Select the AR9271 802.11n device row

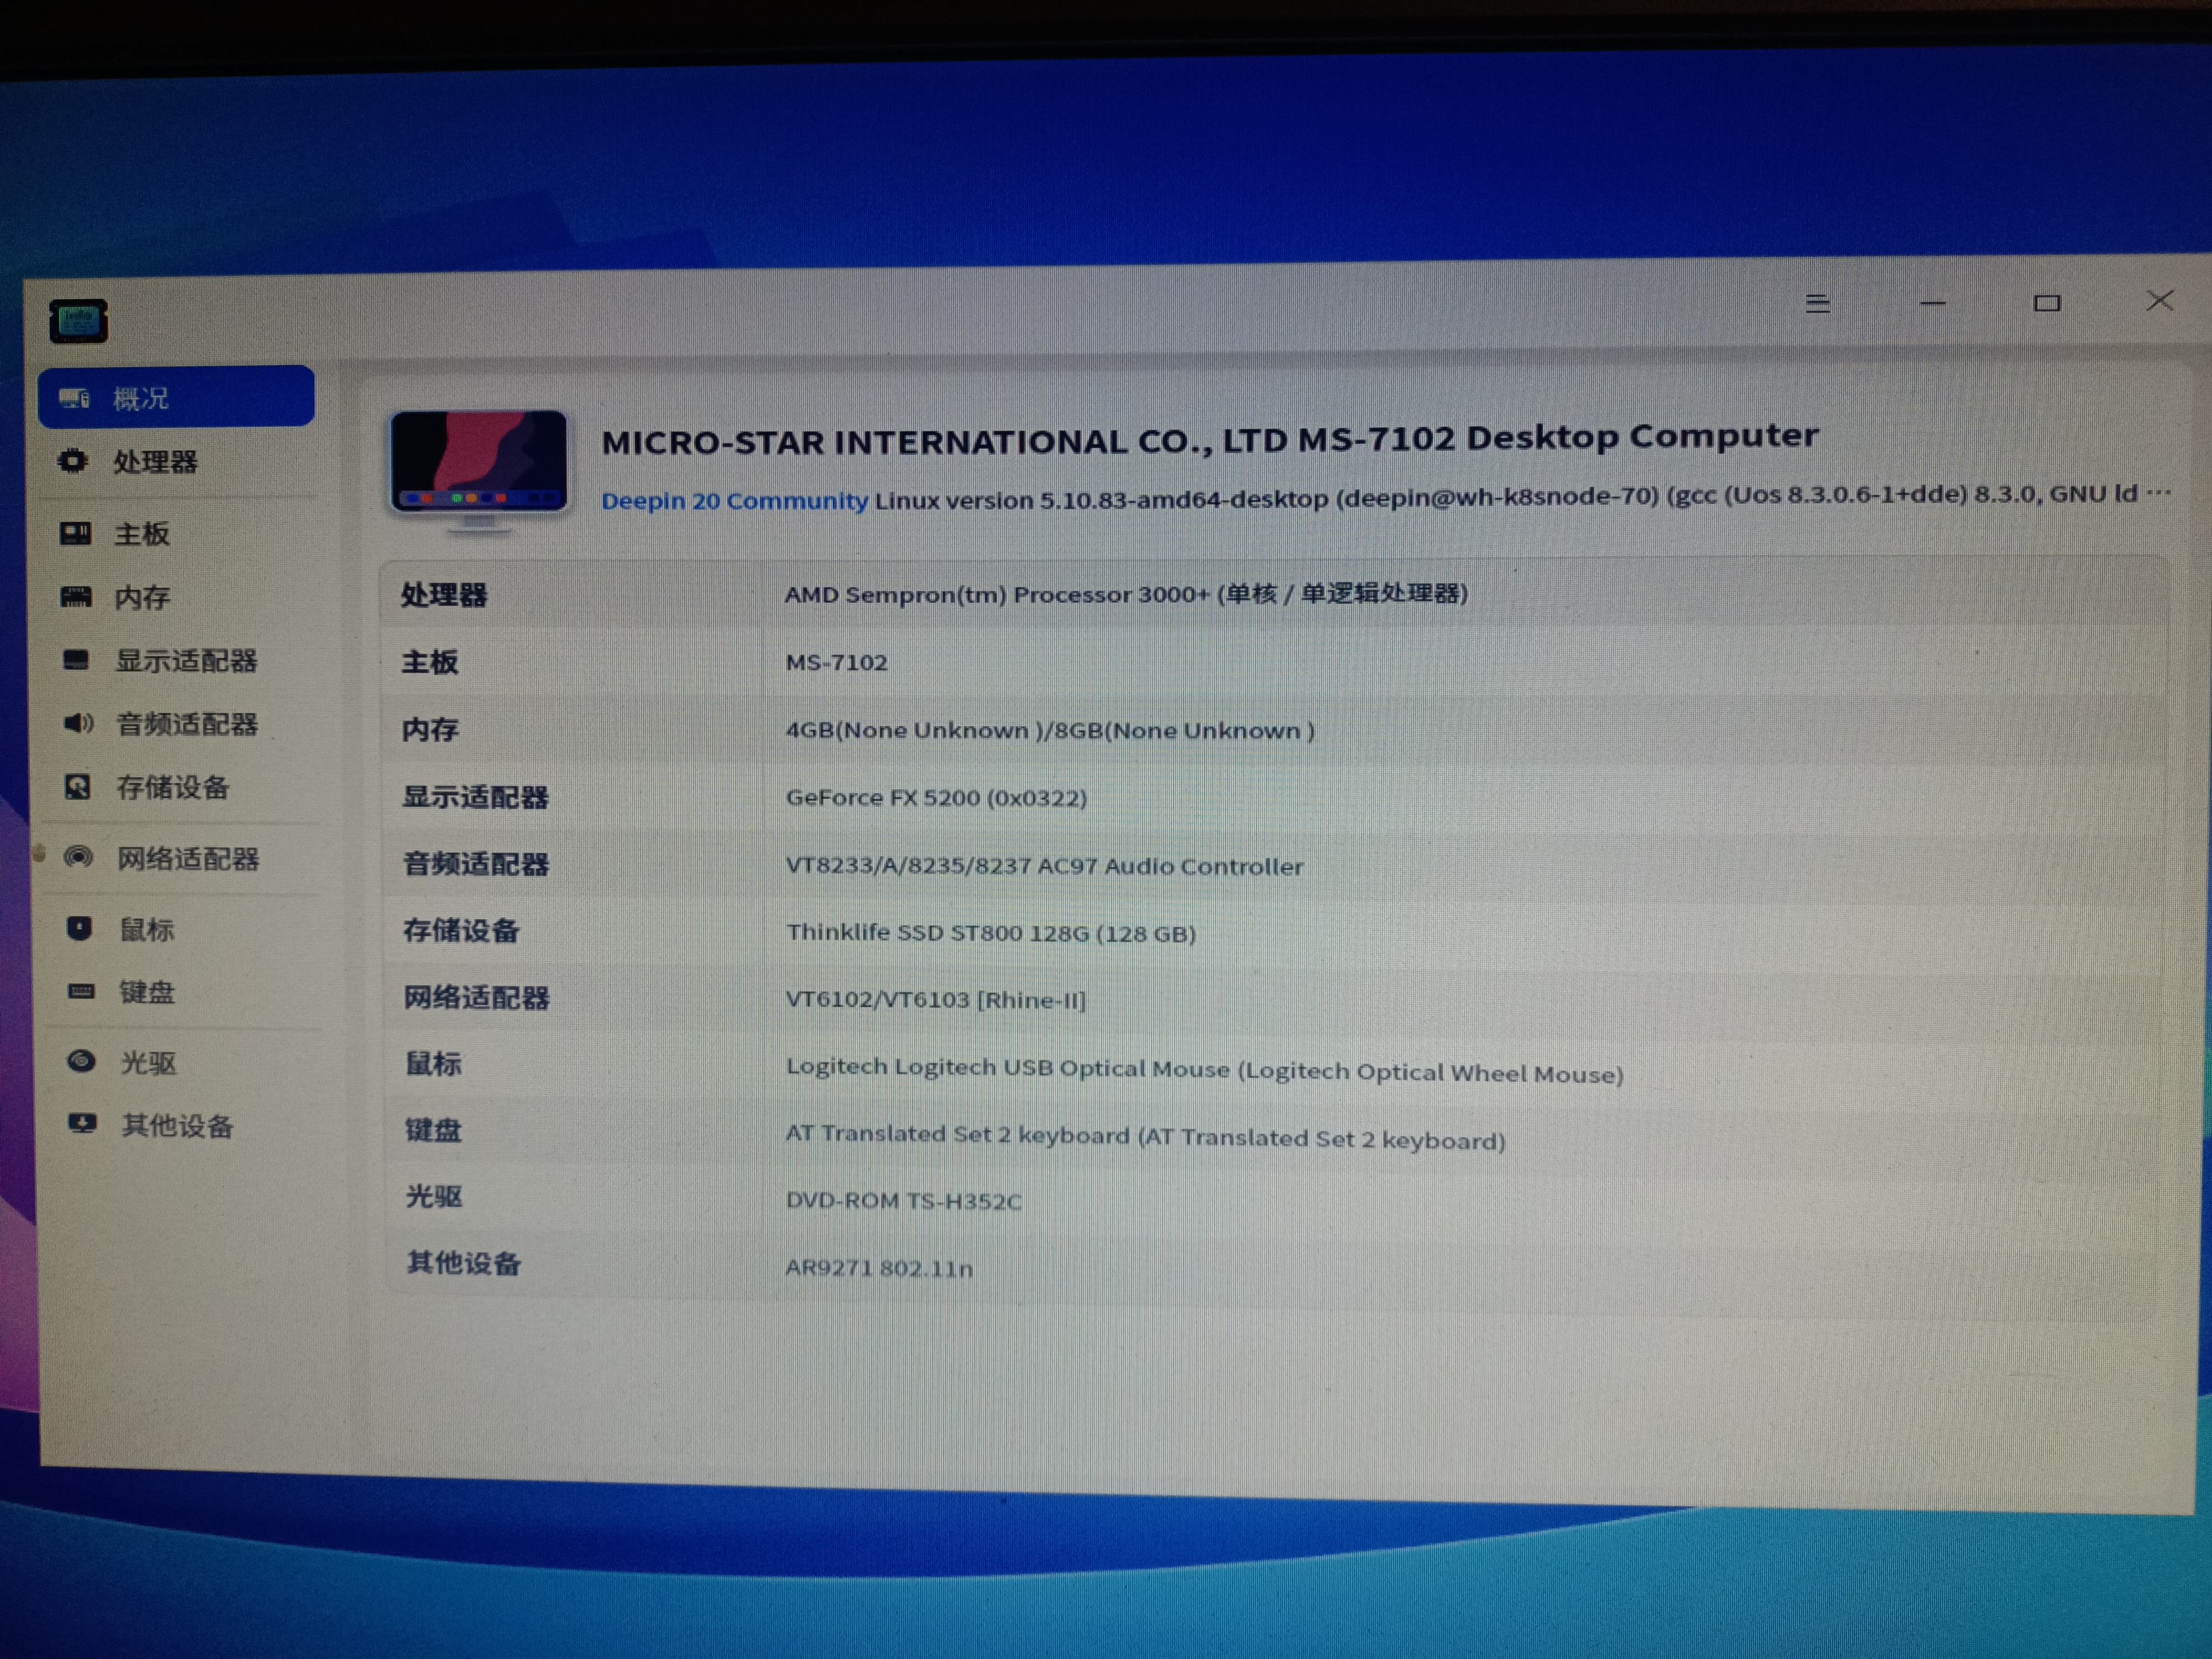tap(1100, 1266)
